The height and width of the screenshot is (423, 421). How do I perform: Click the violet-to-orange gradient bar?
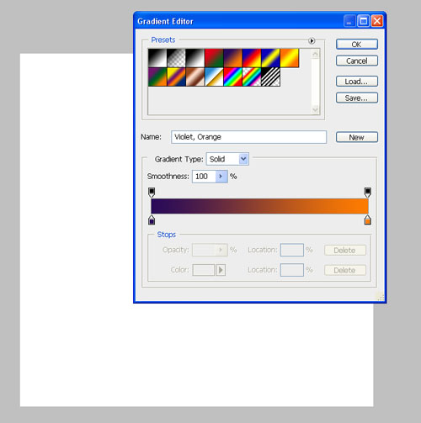pos(259,206)
